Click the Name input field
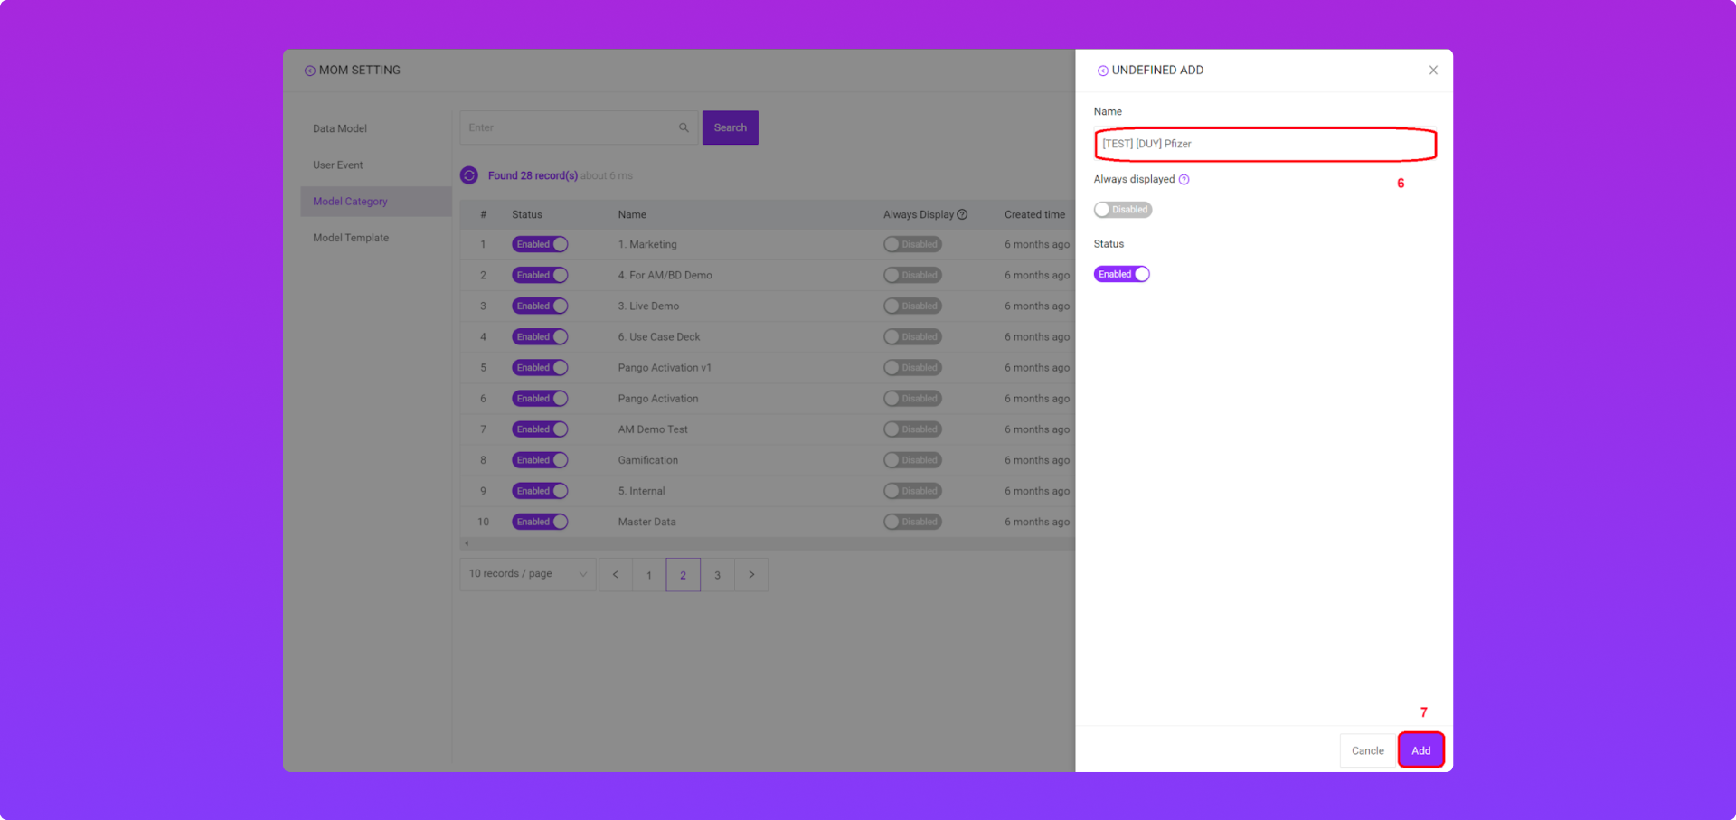This screenshot has width=1736, height=820. click(1264, 145)
